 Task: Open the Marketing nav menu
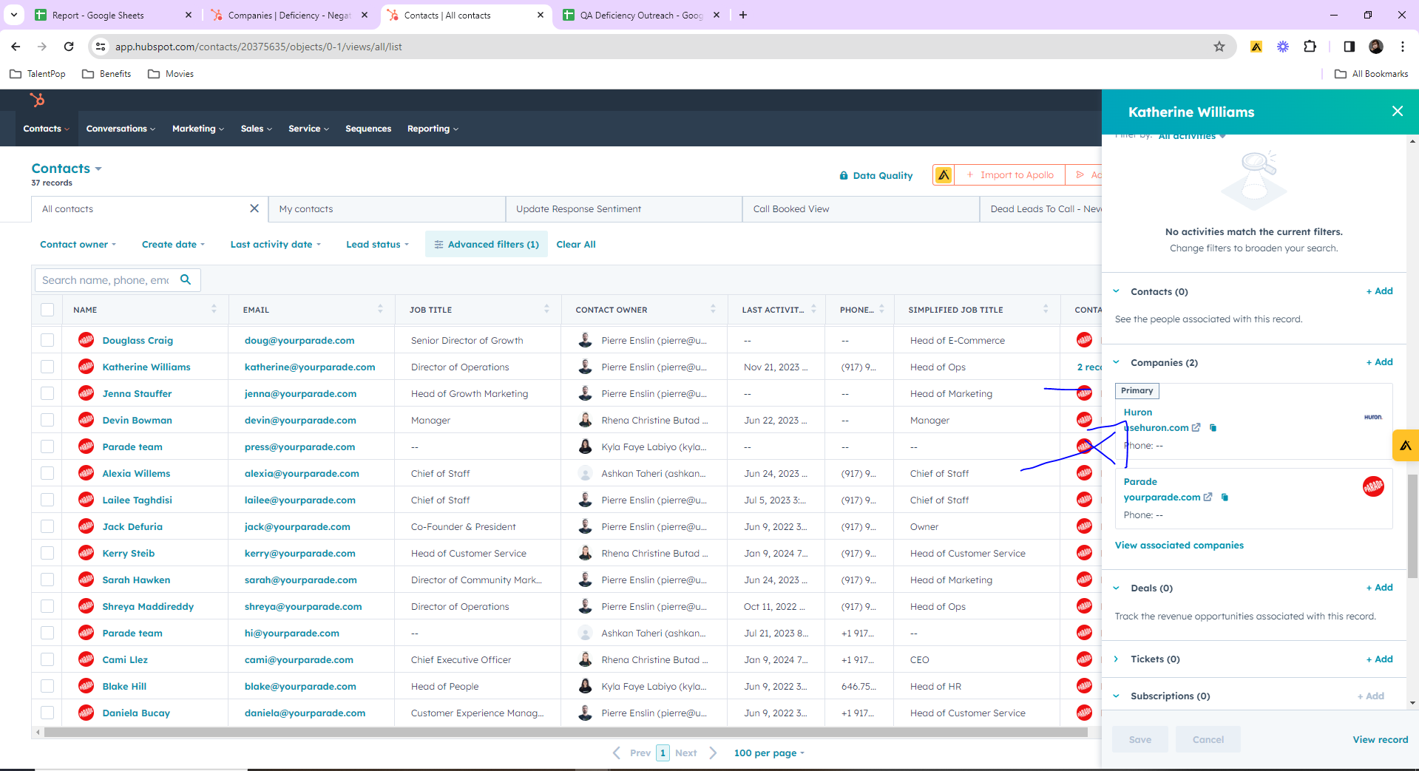point(198,129)
